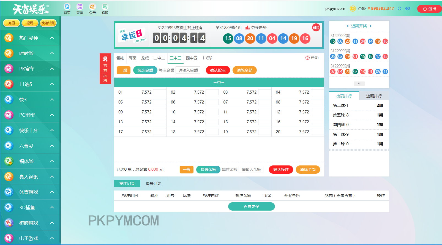
Task: Toggle the PK赛车 chevron
Action: point(52,69)
